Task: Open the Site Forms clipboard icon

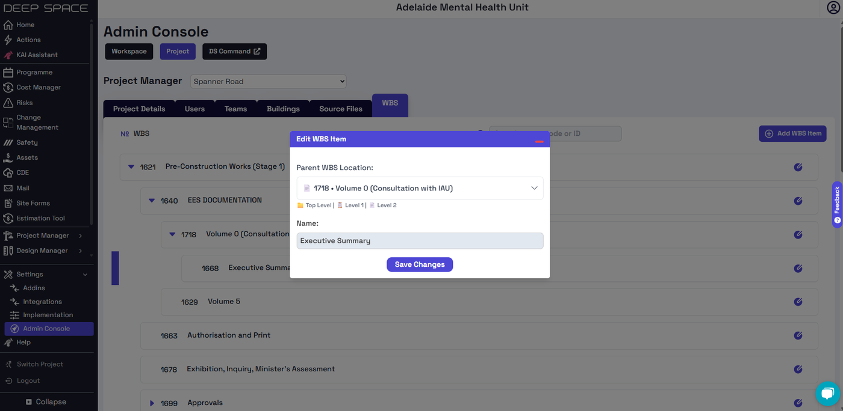Action: click(x=8, y=203)
